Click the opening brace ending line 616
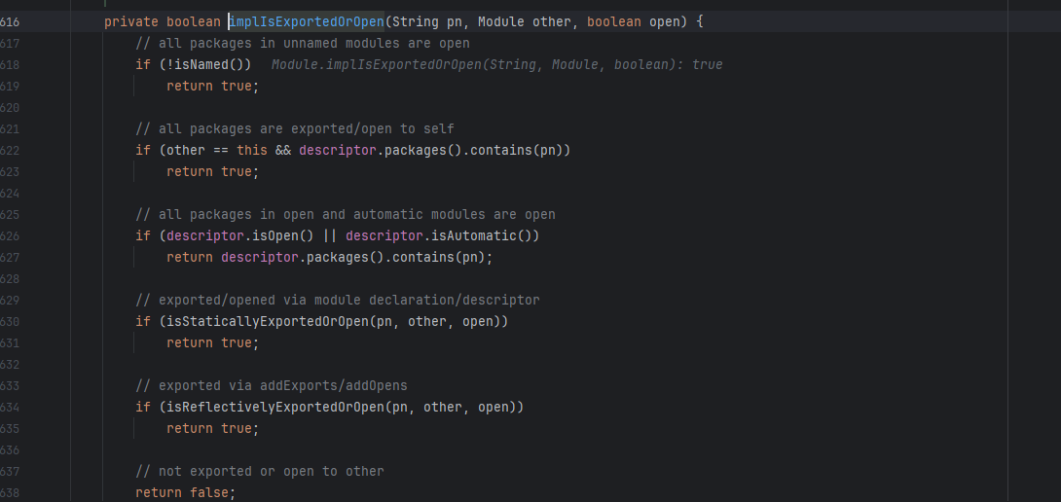 point(700,21)
